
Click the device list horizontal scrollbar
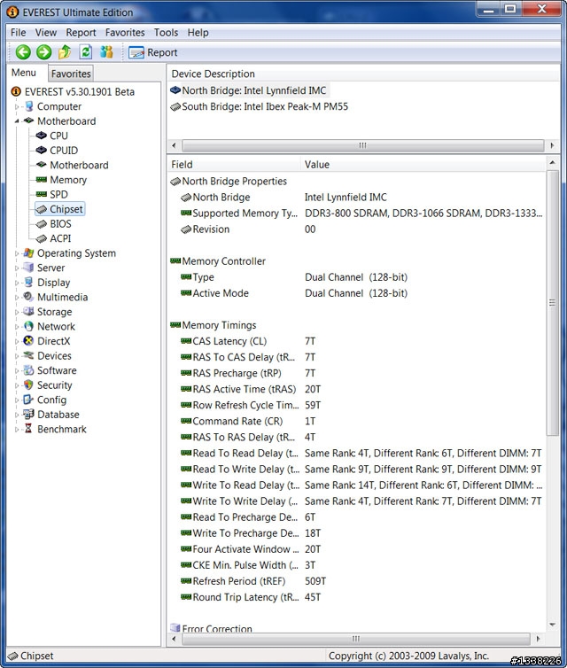362,145
